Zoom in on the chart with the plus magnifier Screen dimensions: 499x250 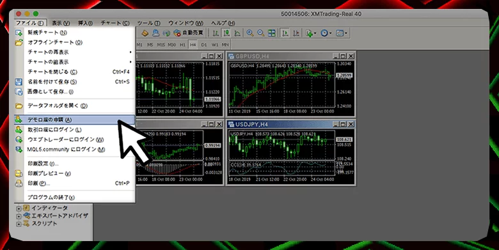coord(249,33)
